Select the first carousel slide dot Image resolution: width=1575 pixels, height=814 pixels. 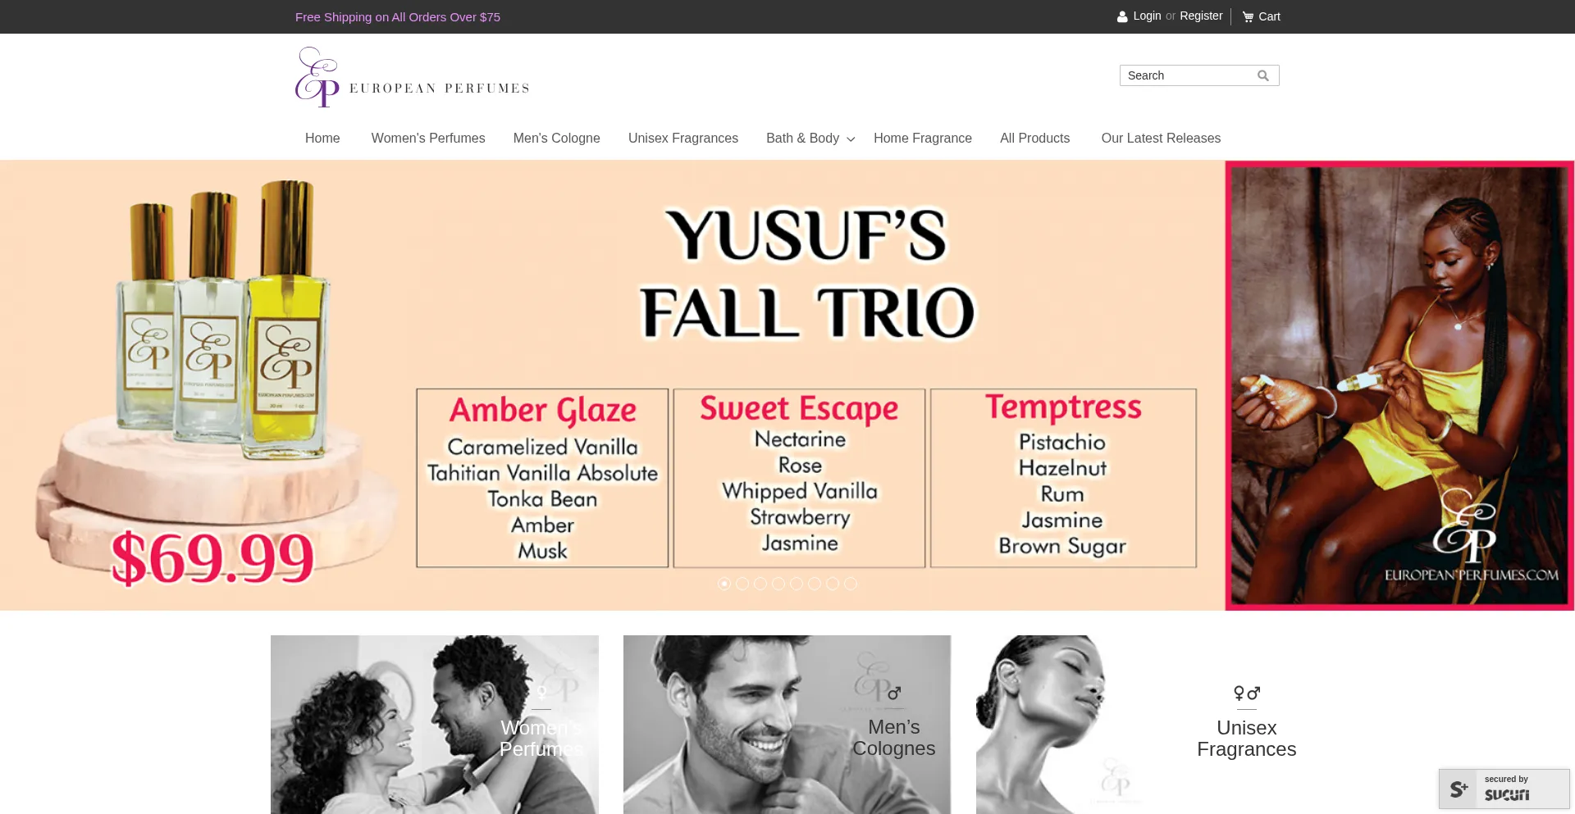click(x=724, y=584)
